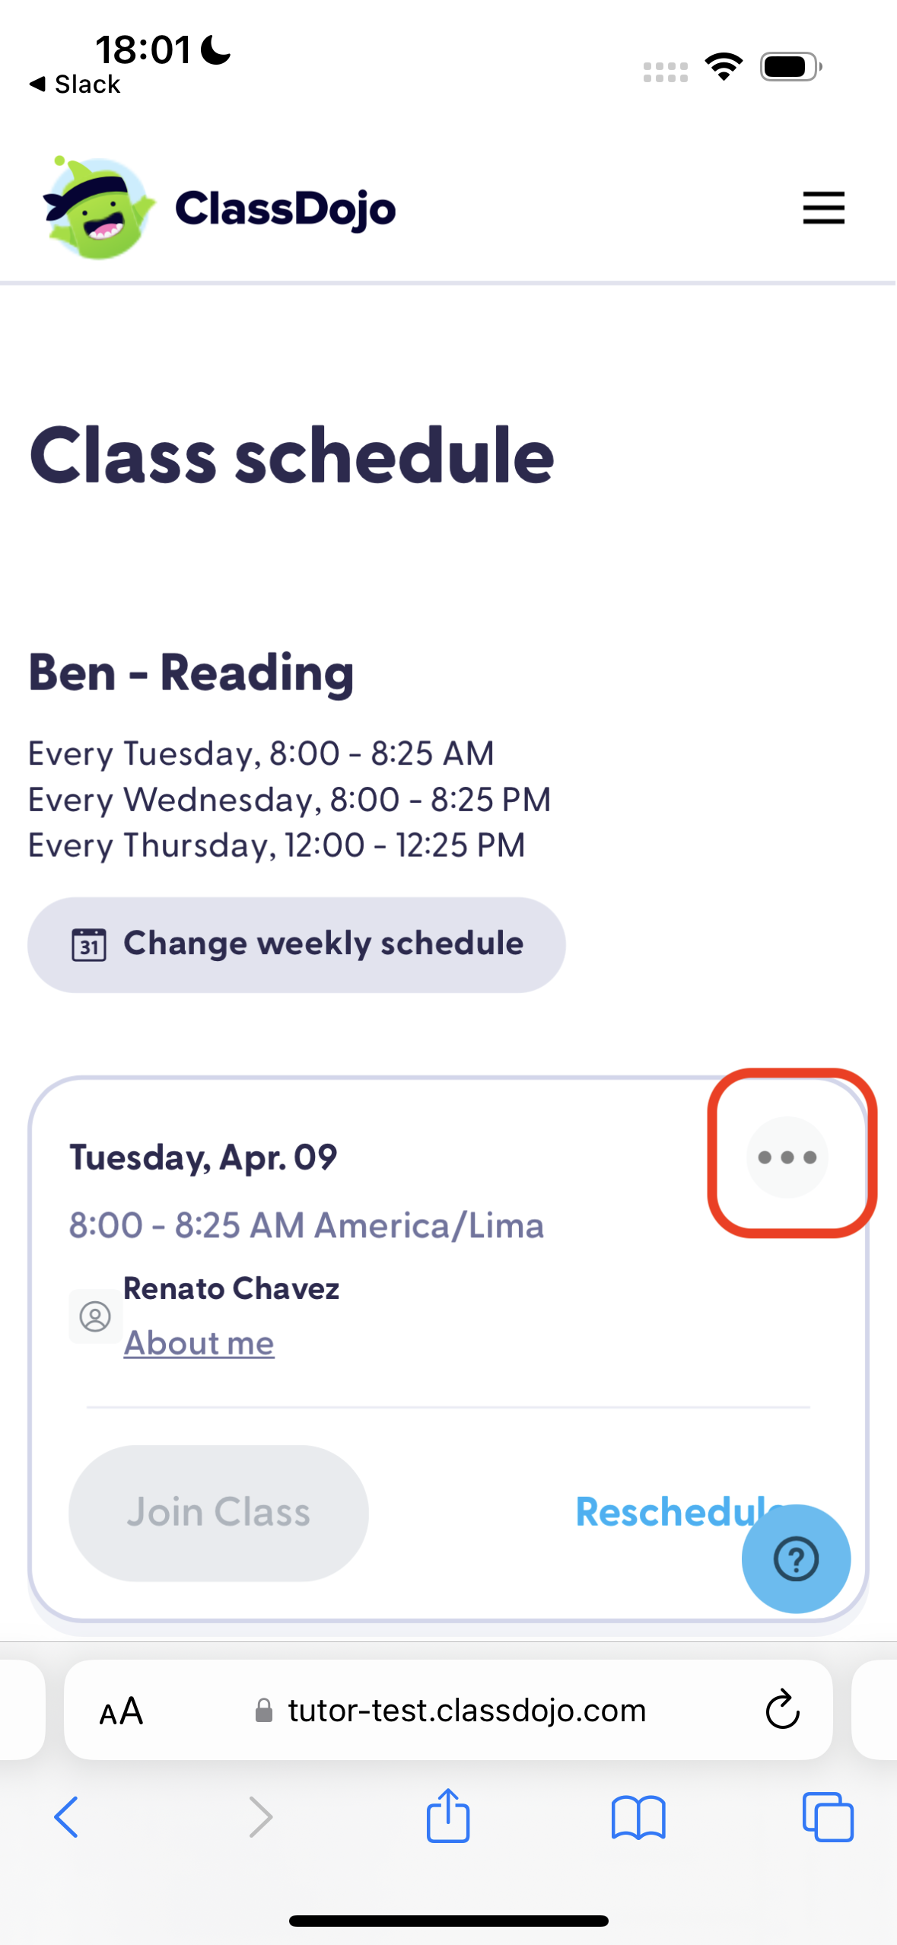Tap the ClassDojo monster mascot logo
The height and width of the screenshot is (1945, 897).
pyautogui.click(x=98, y=208)
